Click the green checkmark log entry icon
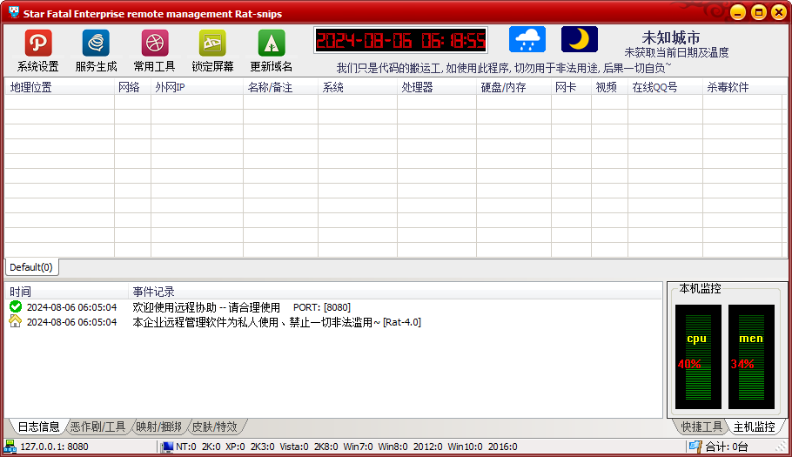The width and height of the screenshot is (792, 457). pyautogui.click(x=16, y=307)
